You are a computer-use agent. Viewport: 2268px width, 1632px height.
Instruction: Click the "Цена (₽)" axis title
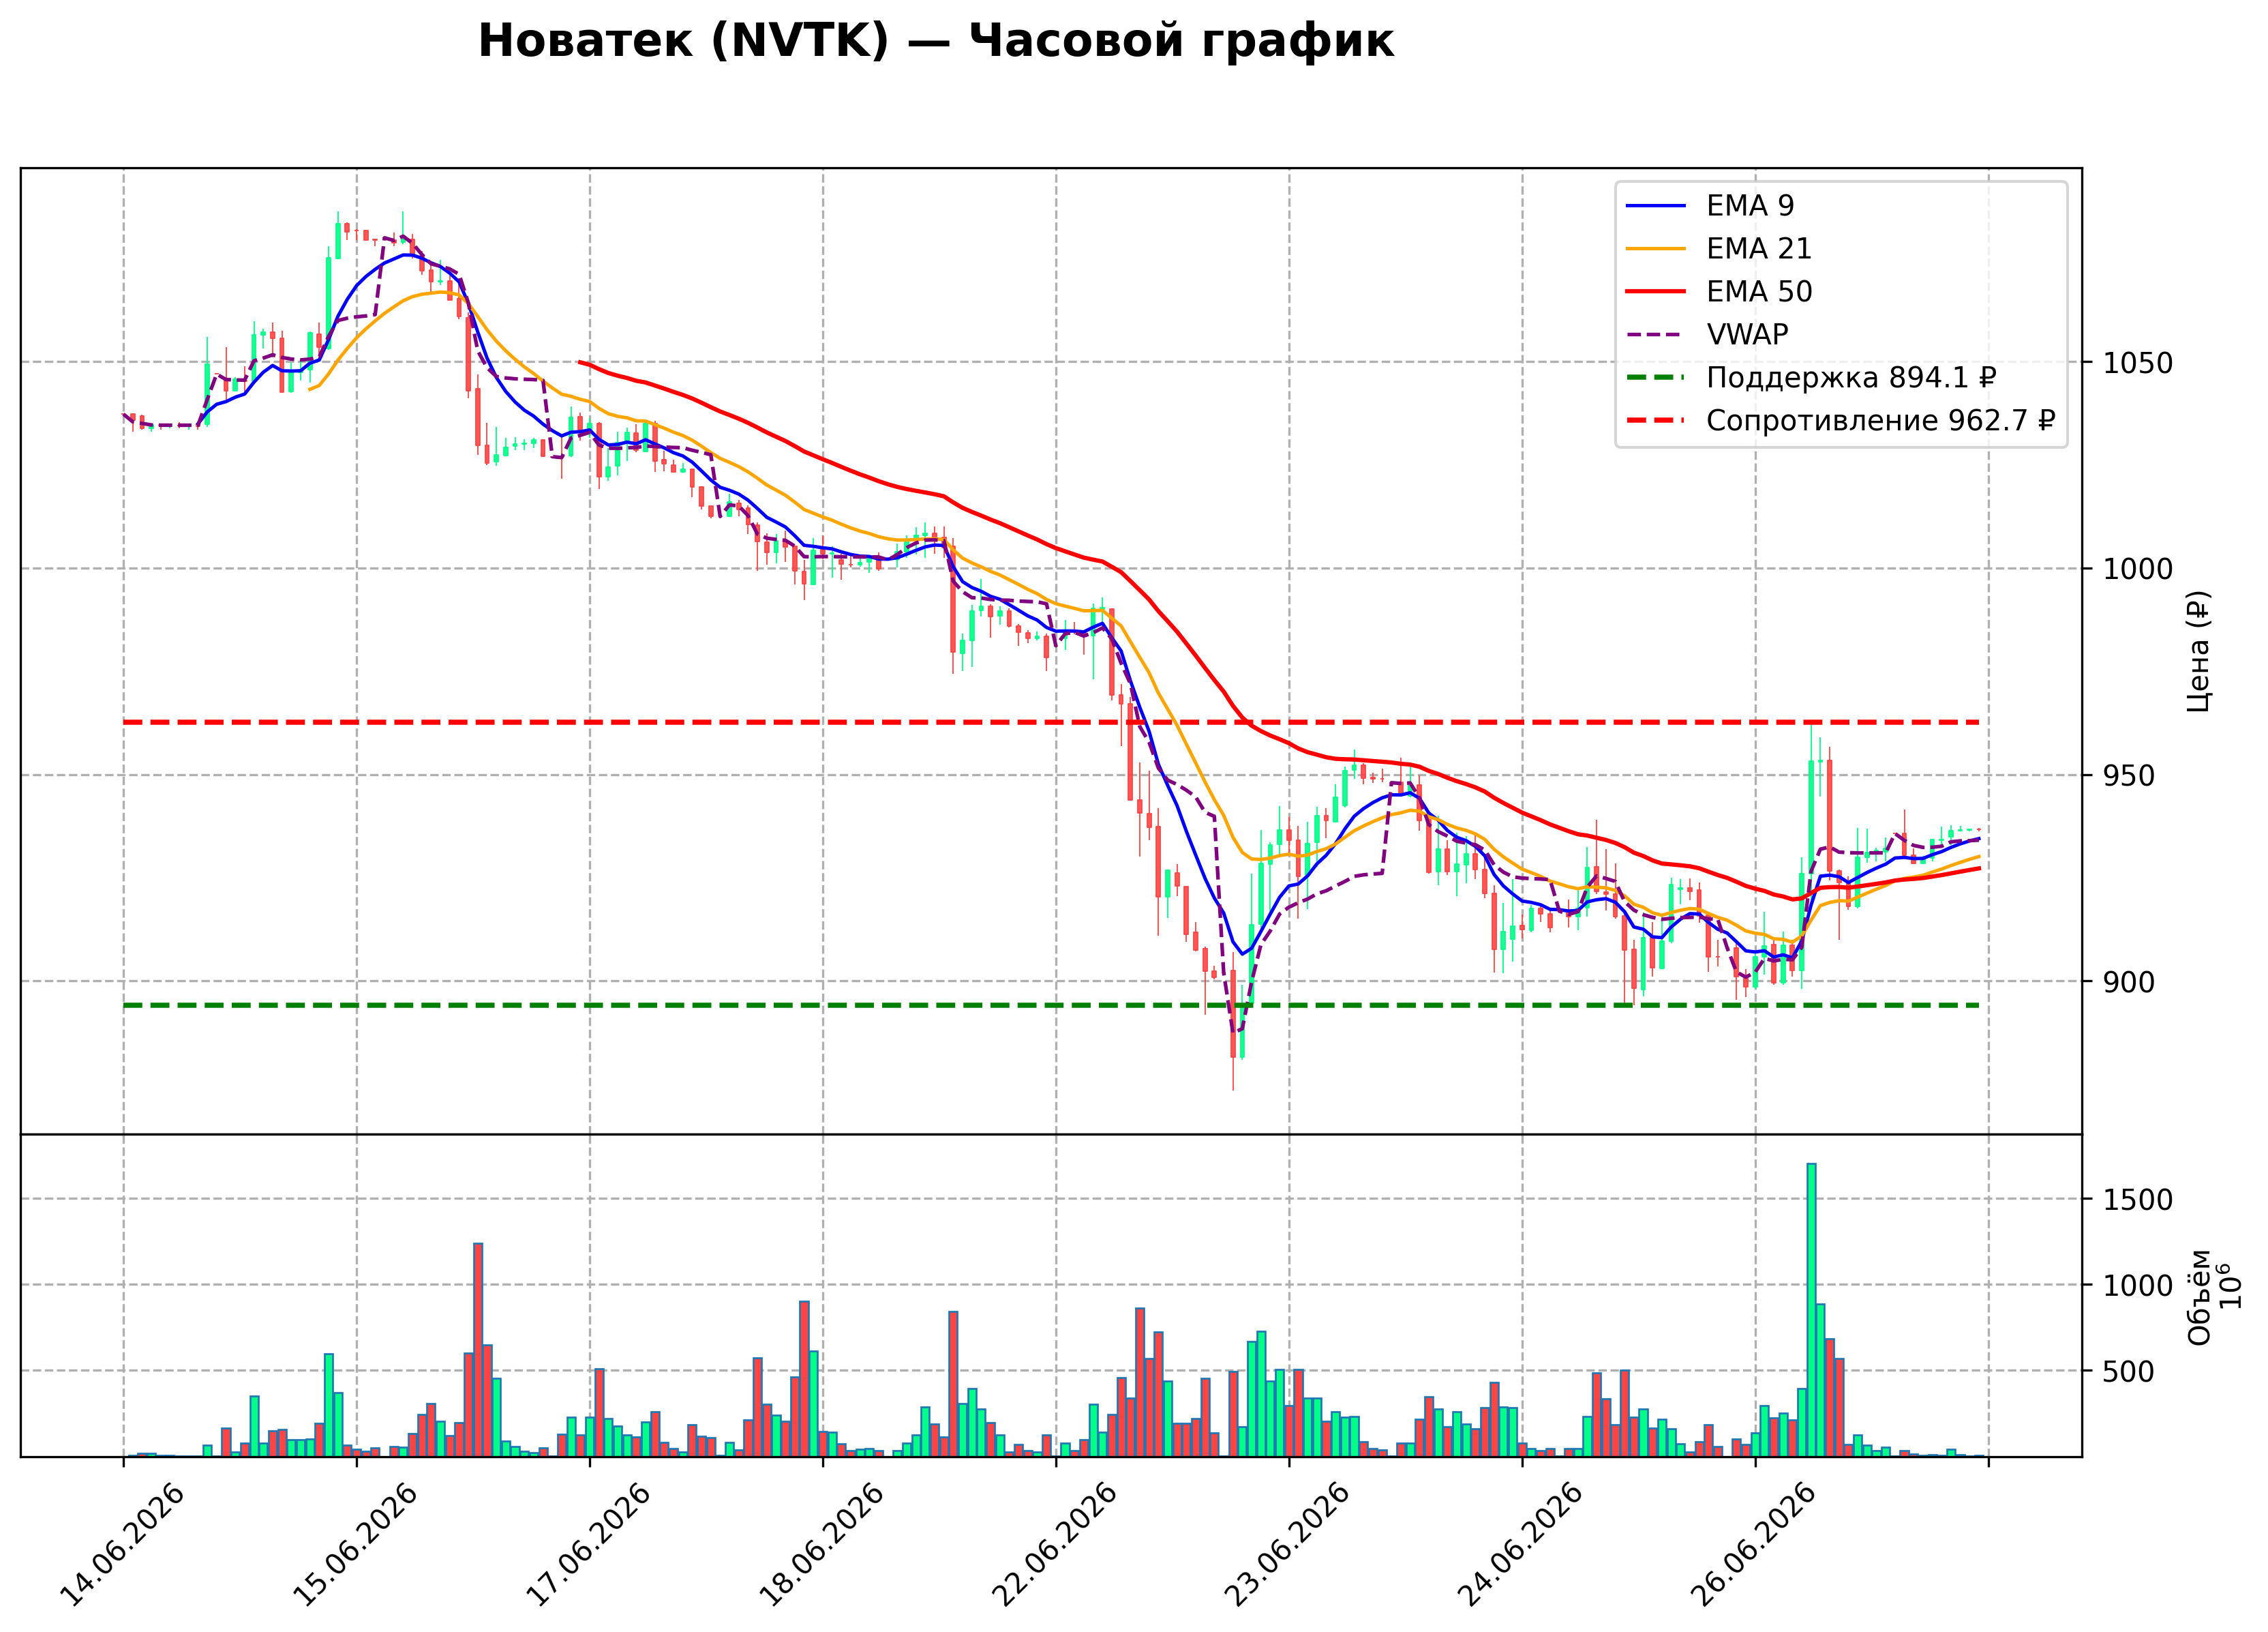coord(2199,651)
